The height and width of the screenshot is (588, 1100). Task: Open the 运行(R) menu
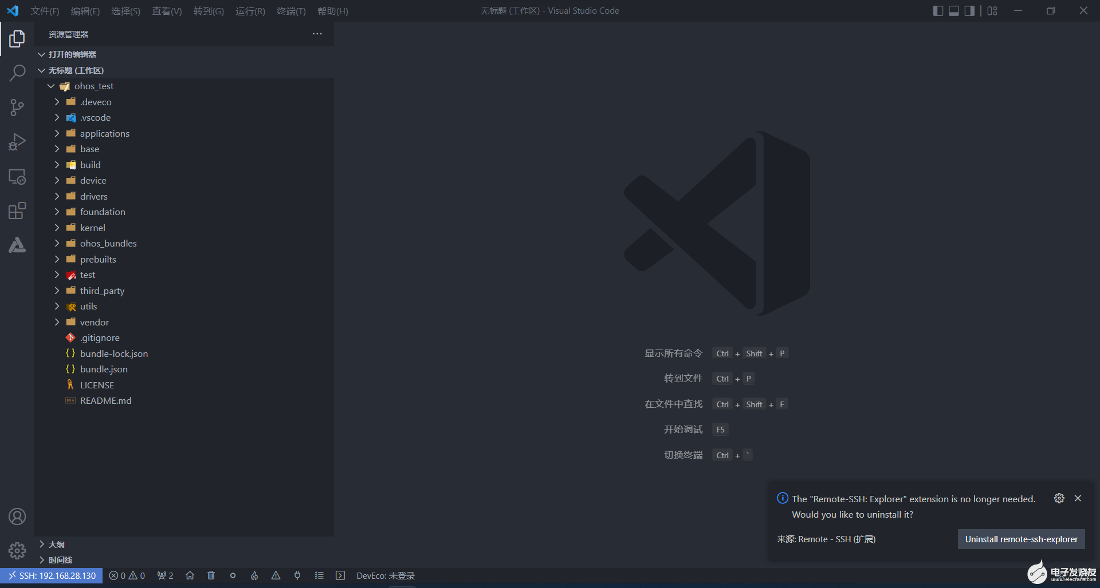coord(250,11)
